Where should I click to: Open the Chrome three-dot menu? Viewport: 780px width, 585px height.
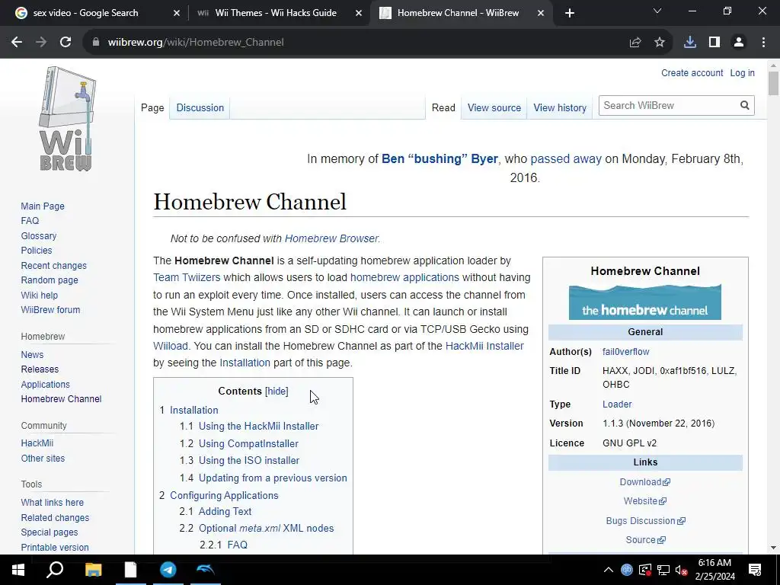[763, 43]
